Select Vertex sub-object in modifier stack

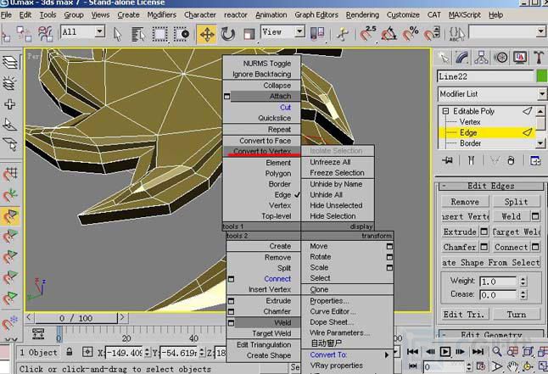pos(470,122)
